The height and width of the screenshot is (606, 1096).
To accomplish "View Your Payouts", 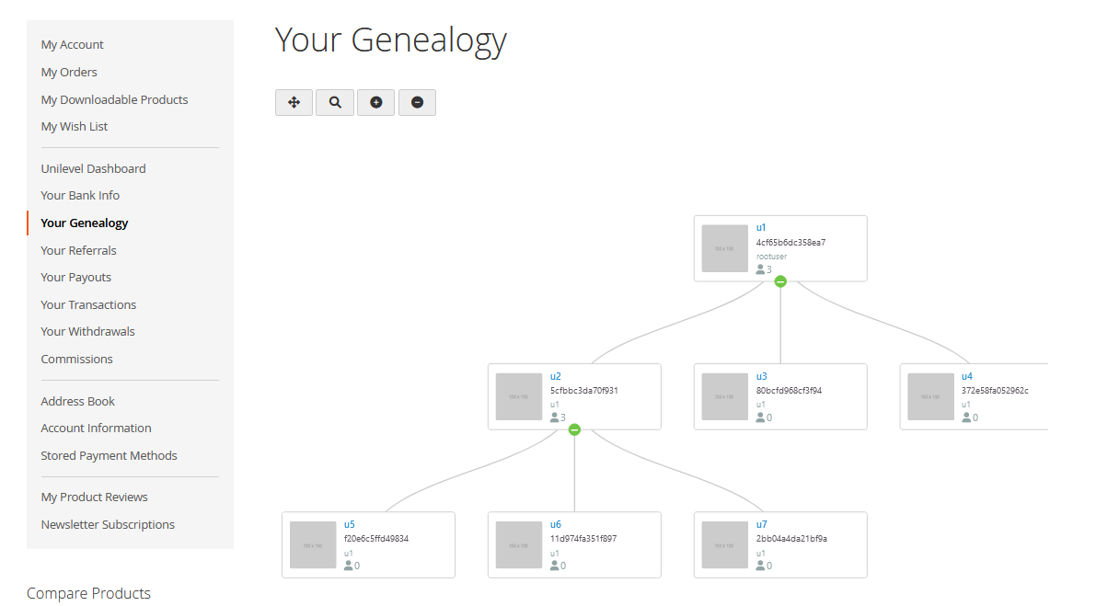I will [x=75, y=277].
